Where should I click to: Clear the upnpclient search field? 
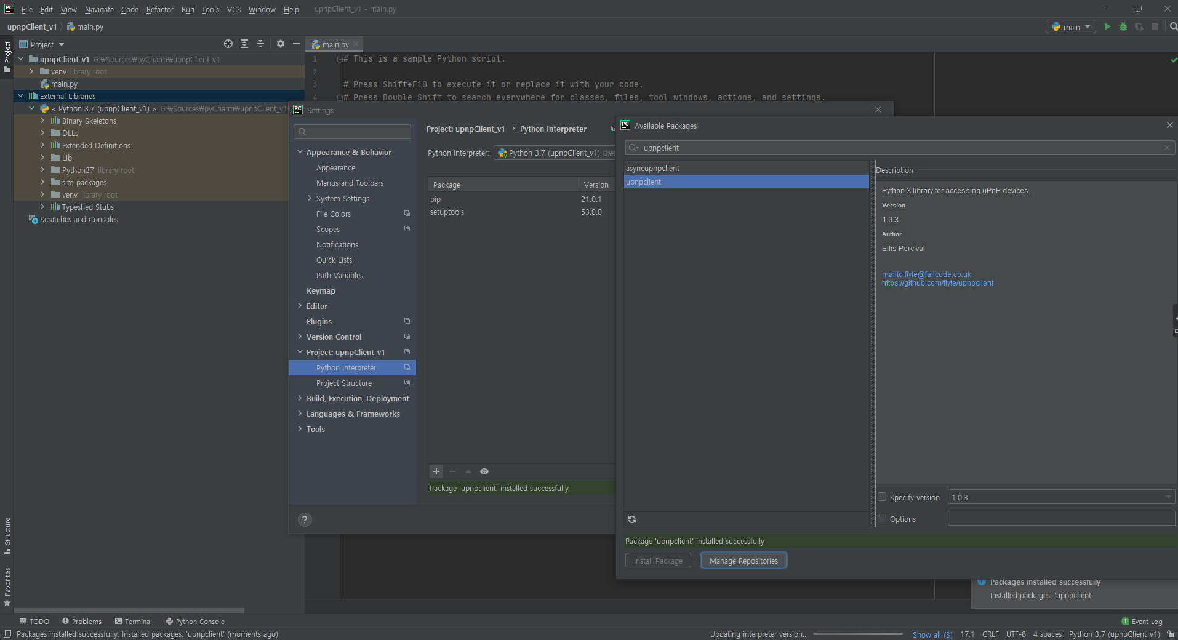pos(1166,148)
